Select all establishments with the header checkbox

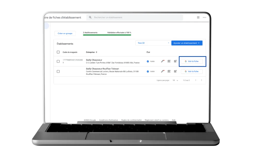pos(58,52)
